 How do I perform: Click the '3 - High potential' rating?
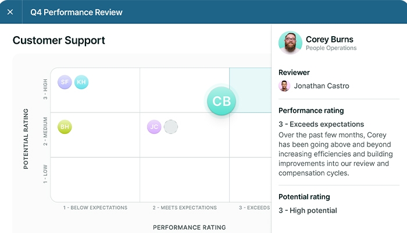(x=308, y=210)
